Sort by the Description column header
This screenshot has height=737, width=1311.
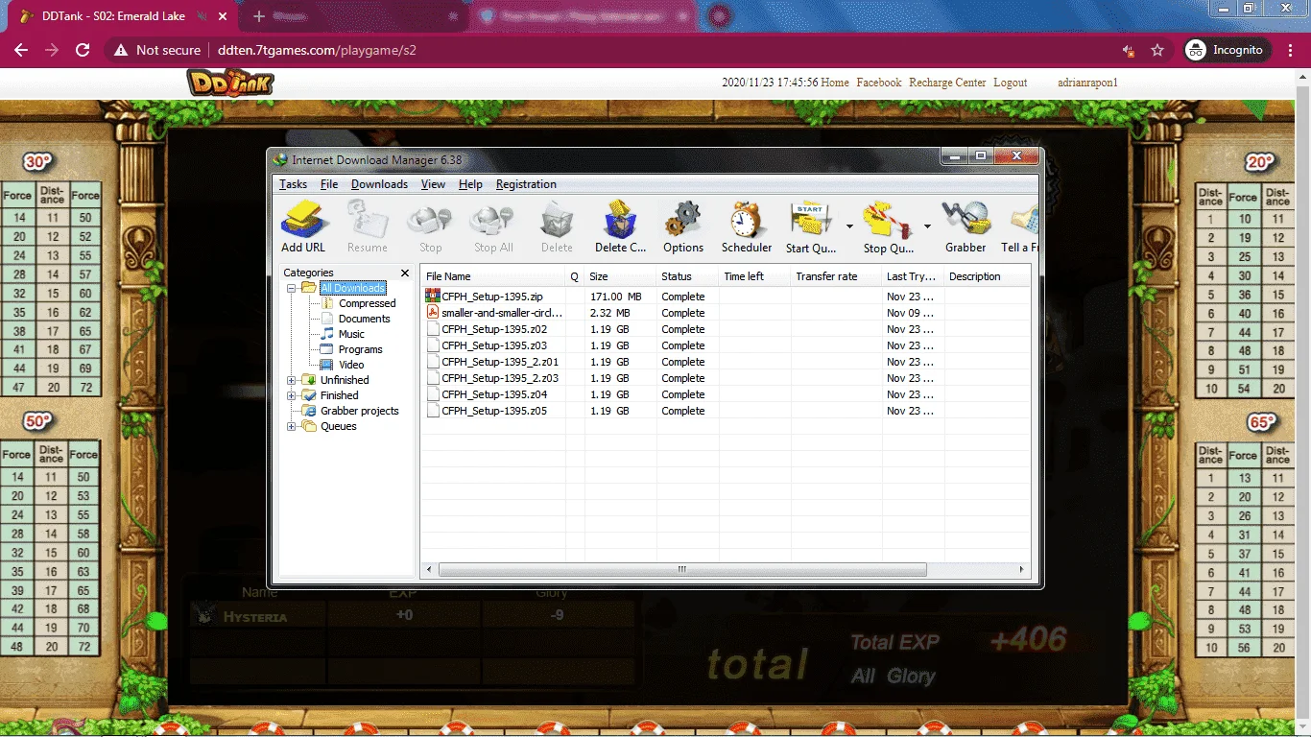pyautogui.click(x=987, y=276)
